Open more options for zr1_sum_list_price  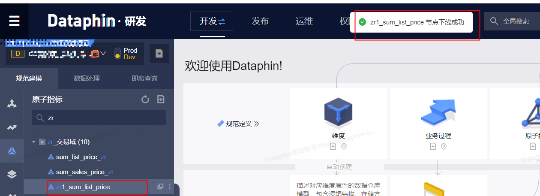(x=169, y=187)
